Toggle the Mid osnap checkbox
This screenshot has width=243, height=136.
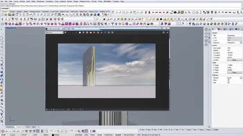(x=159, y=130)
